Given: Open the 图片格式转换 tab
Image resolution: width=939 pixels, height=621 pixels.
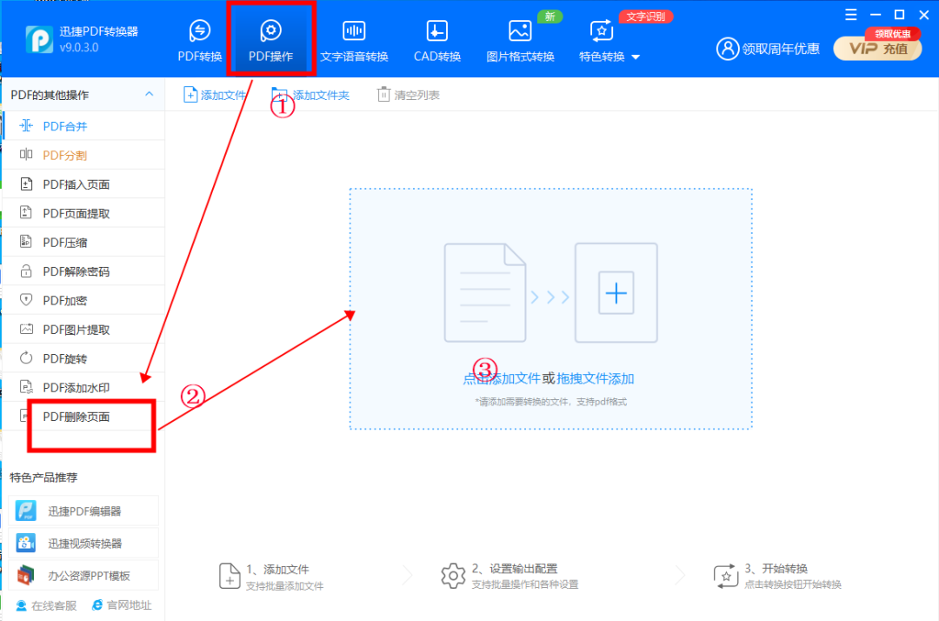Looking at the screenshot, I should point(520,41).
